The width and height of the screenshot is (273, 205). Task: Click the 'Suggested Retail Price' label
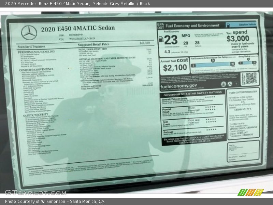click(x=94, y=45)
